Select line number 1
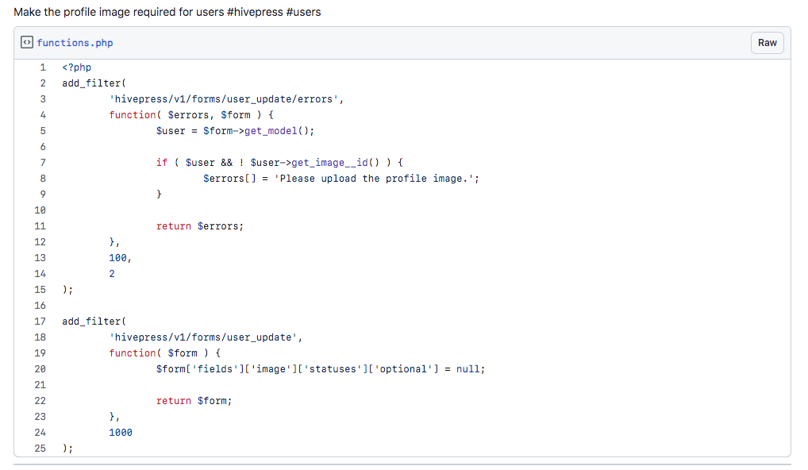 click(x=43, y=67)
